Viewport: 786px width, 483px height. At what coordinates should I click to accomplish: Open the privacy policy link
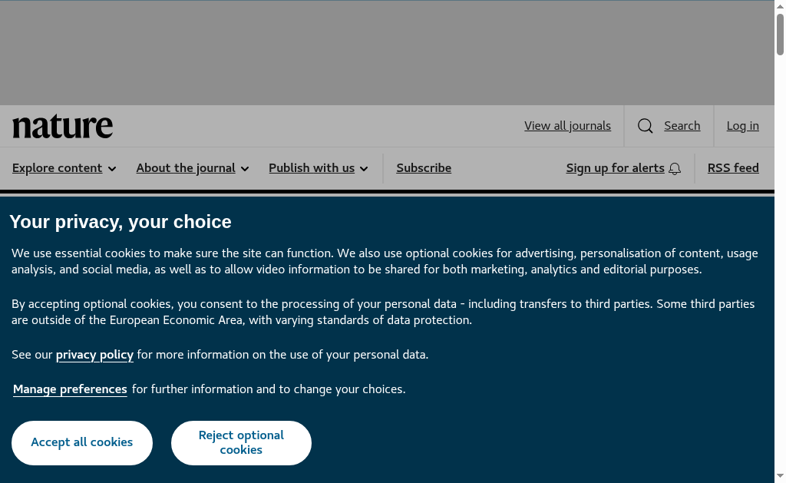click(94, 355)
